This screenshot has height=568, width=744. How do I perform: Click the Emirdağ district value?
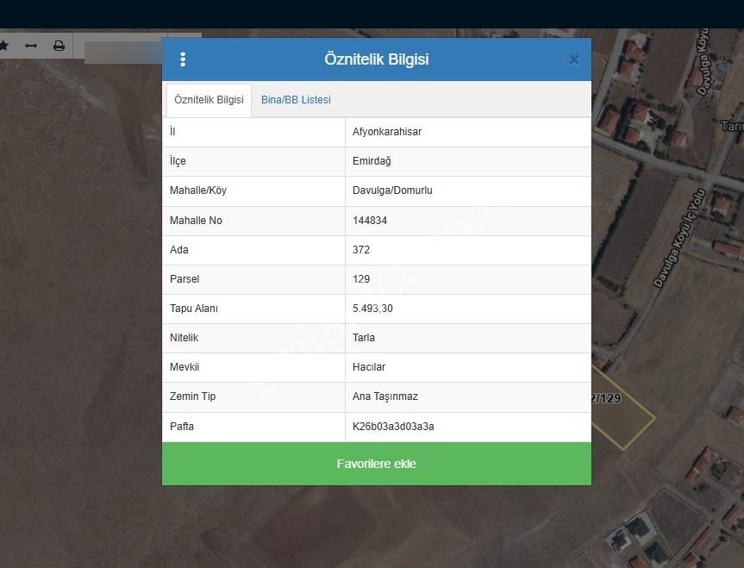coord(372,161)
